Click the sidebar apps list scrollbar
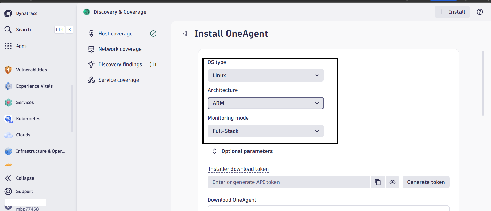Viewport: 491px width, 211px height. pos(72,108)
